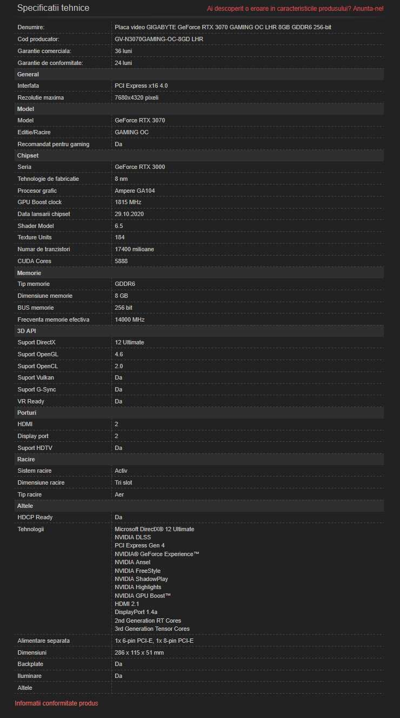Select the 'Tri slot' cooling size value

tap(123, 482)
